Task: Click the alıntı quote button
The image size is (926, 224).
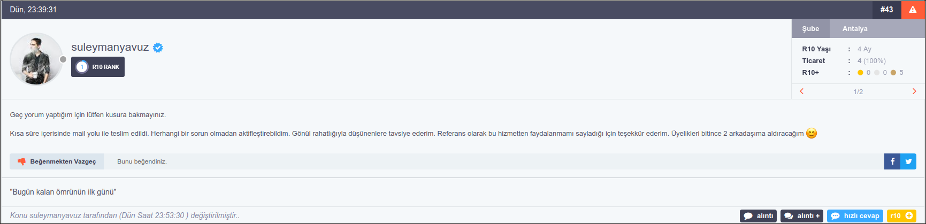Action: click(x=758, y=216)
